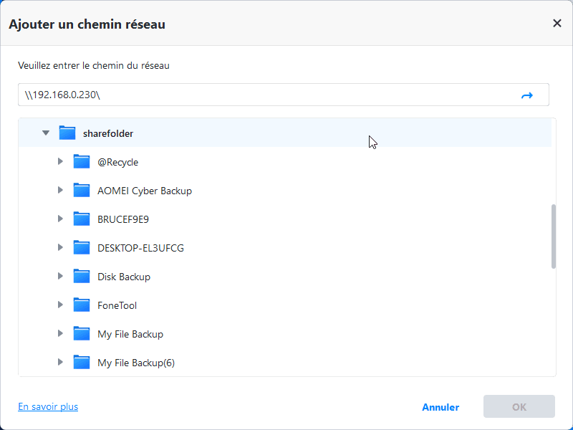Select the FoneTool folder entry
This screenshot has height=430, width=573.
pos(117,305)
